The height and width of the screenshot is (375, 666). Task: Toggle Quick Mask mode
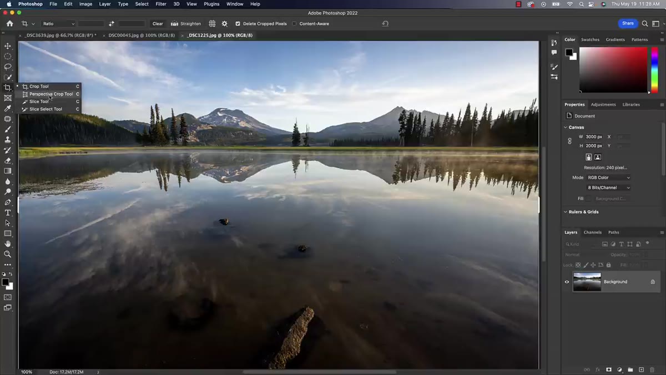pyautogui.click(x=8, y=297)
